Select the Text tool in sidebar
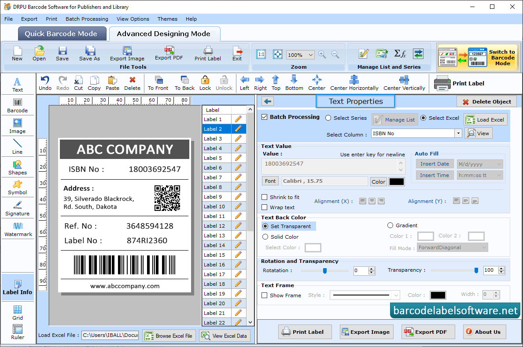523x347 pixels. (x=17, y=85)
